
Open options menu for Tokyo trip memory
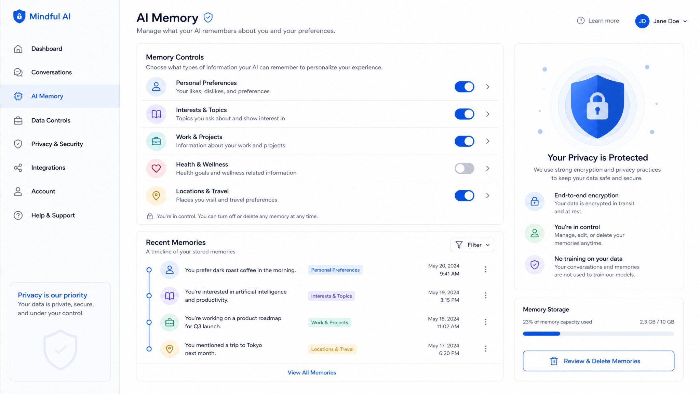(x=486, y=349)
